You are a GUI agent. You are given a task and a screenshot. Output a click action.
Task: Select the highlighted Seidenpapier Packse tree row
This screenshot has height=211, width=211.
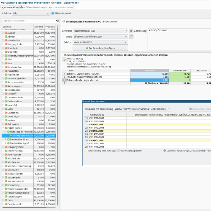pos(29,135)
